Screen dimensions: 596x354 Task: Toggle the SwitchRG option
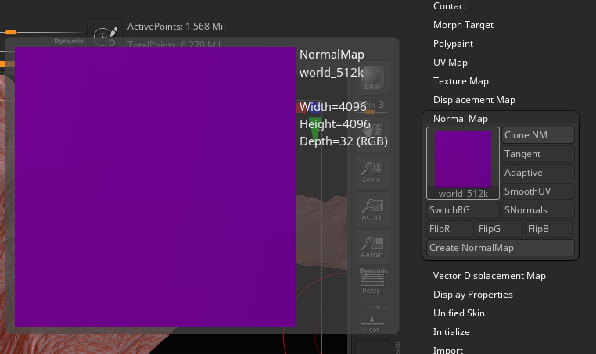coord(463,210)
